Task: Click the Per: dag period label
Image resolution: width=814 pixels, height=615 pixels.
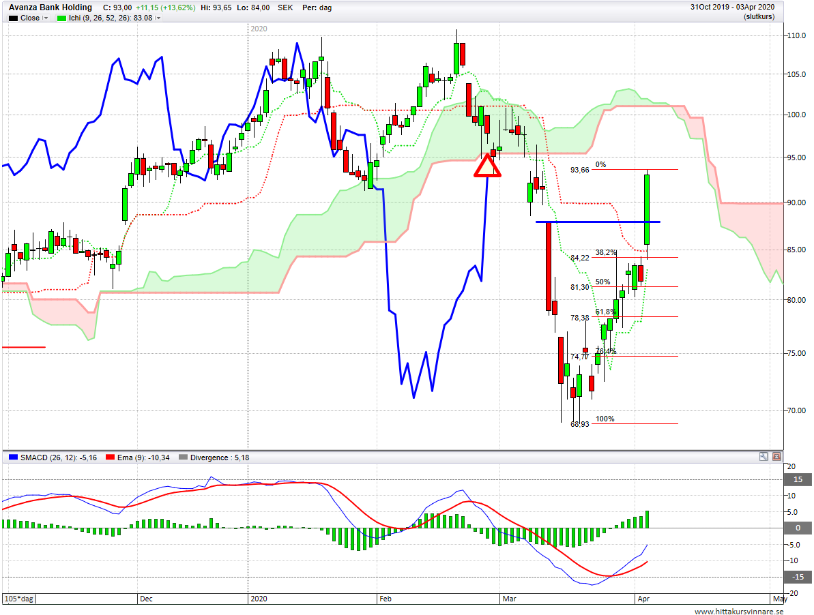Action: [317, 7]
